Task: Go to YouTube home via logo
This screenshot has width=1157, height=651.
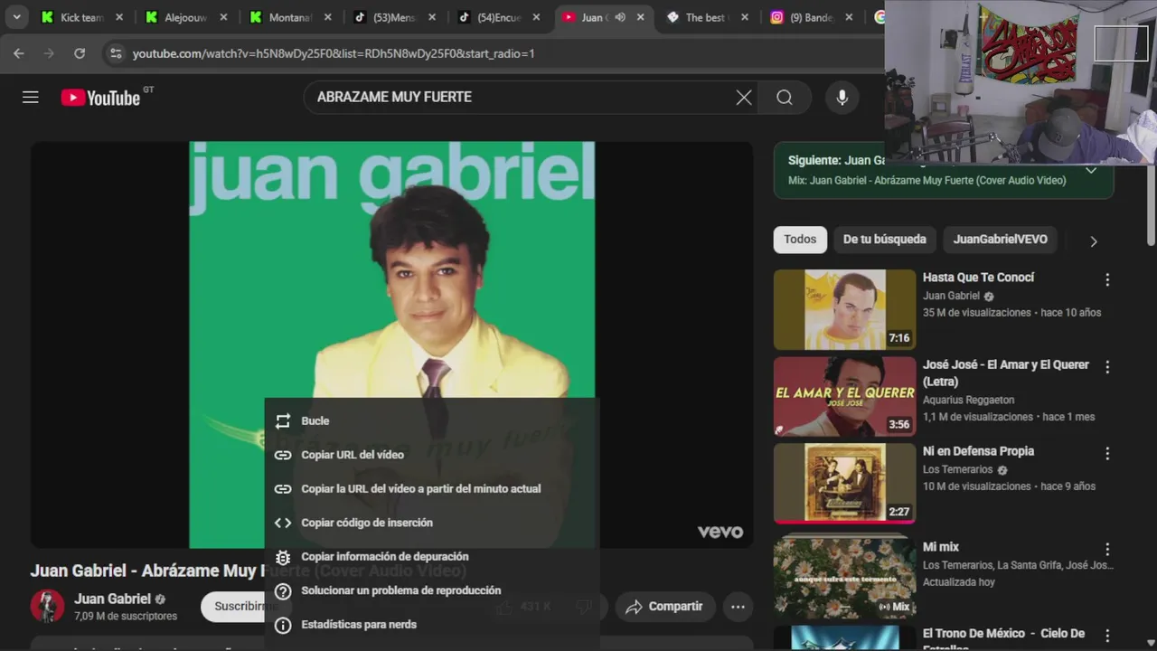Action: [x=101, y=98]
